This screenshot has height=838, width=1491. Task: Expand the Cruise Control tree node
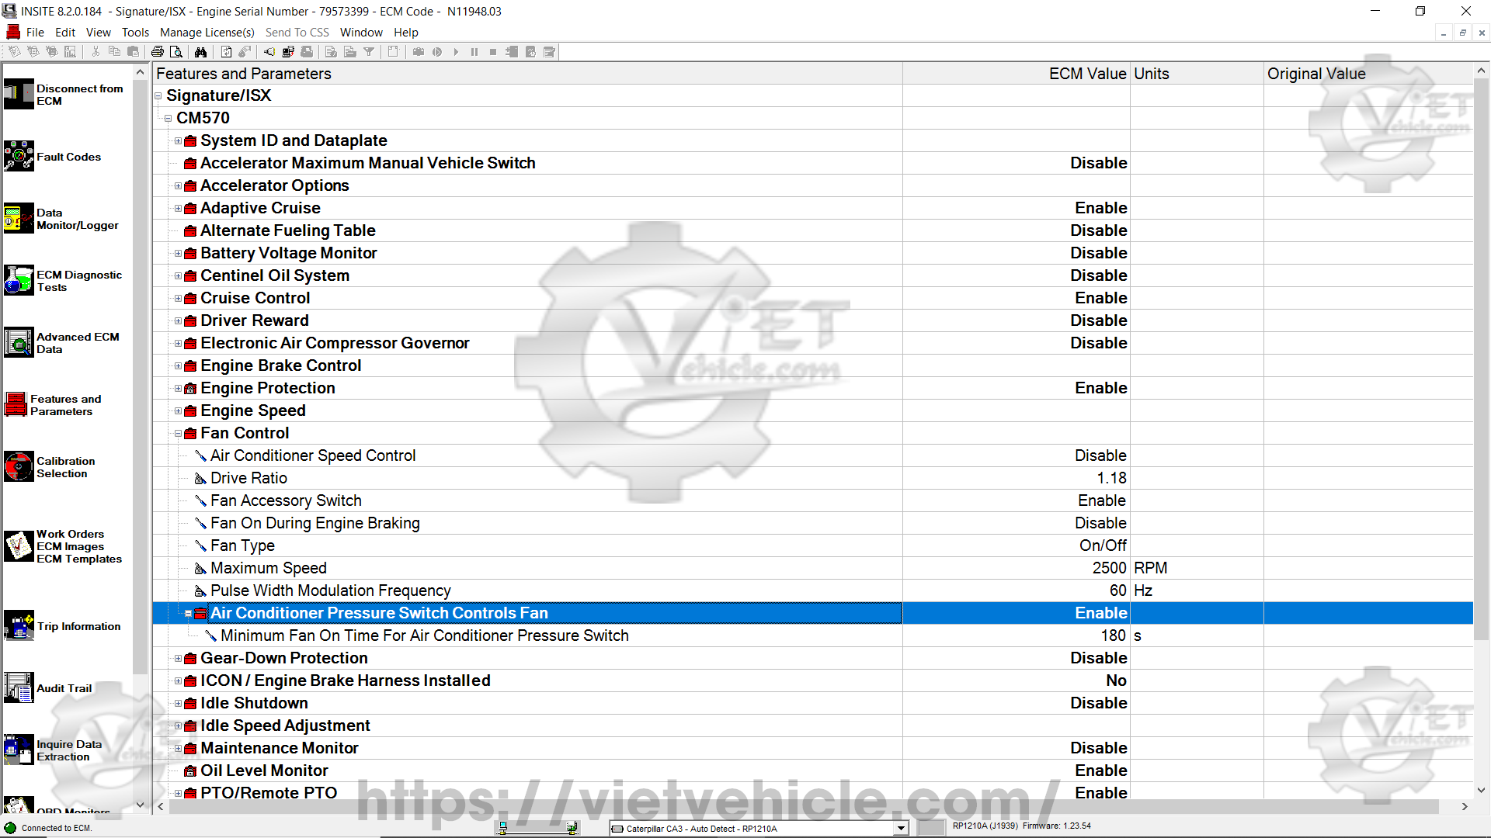(x=178, y=299)
